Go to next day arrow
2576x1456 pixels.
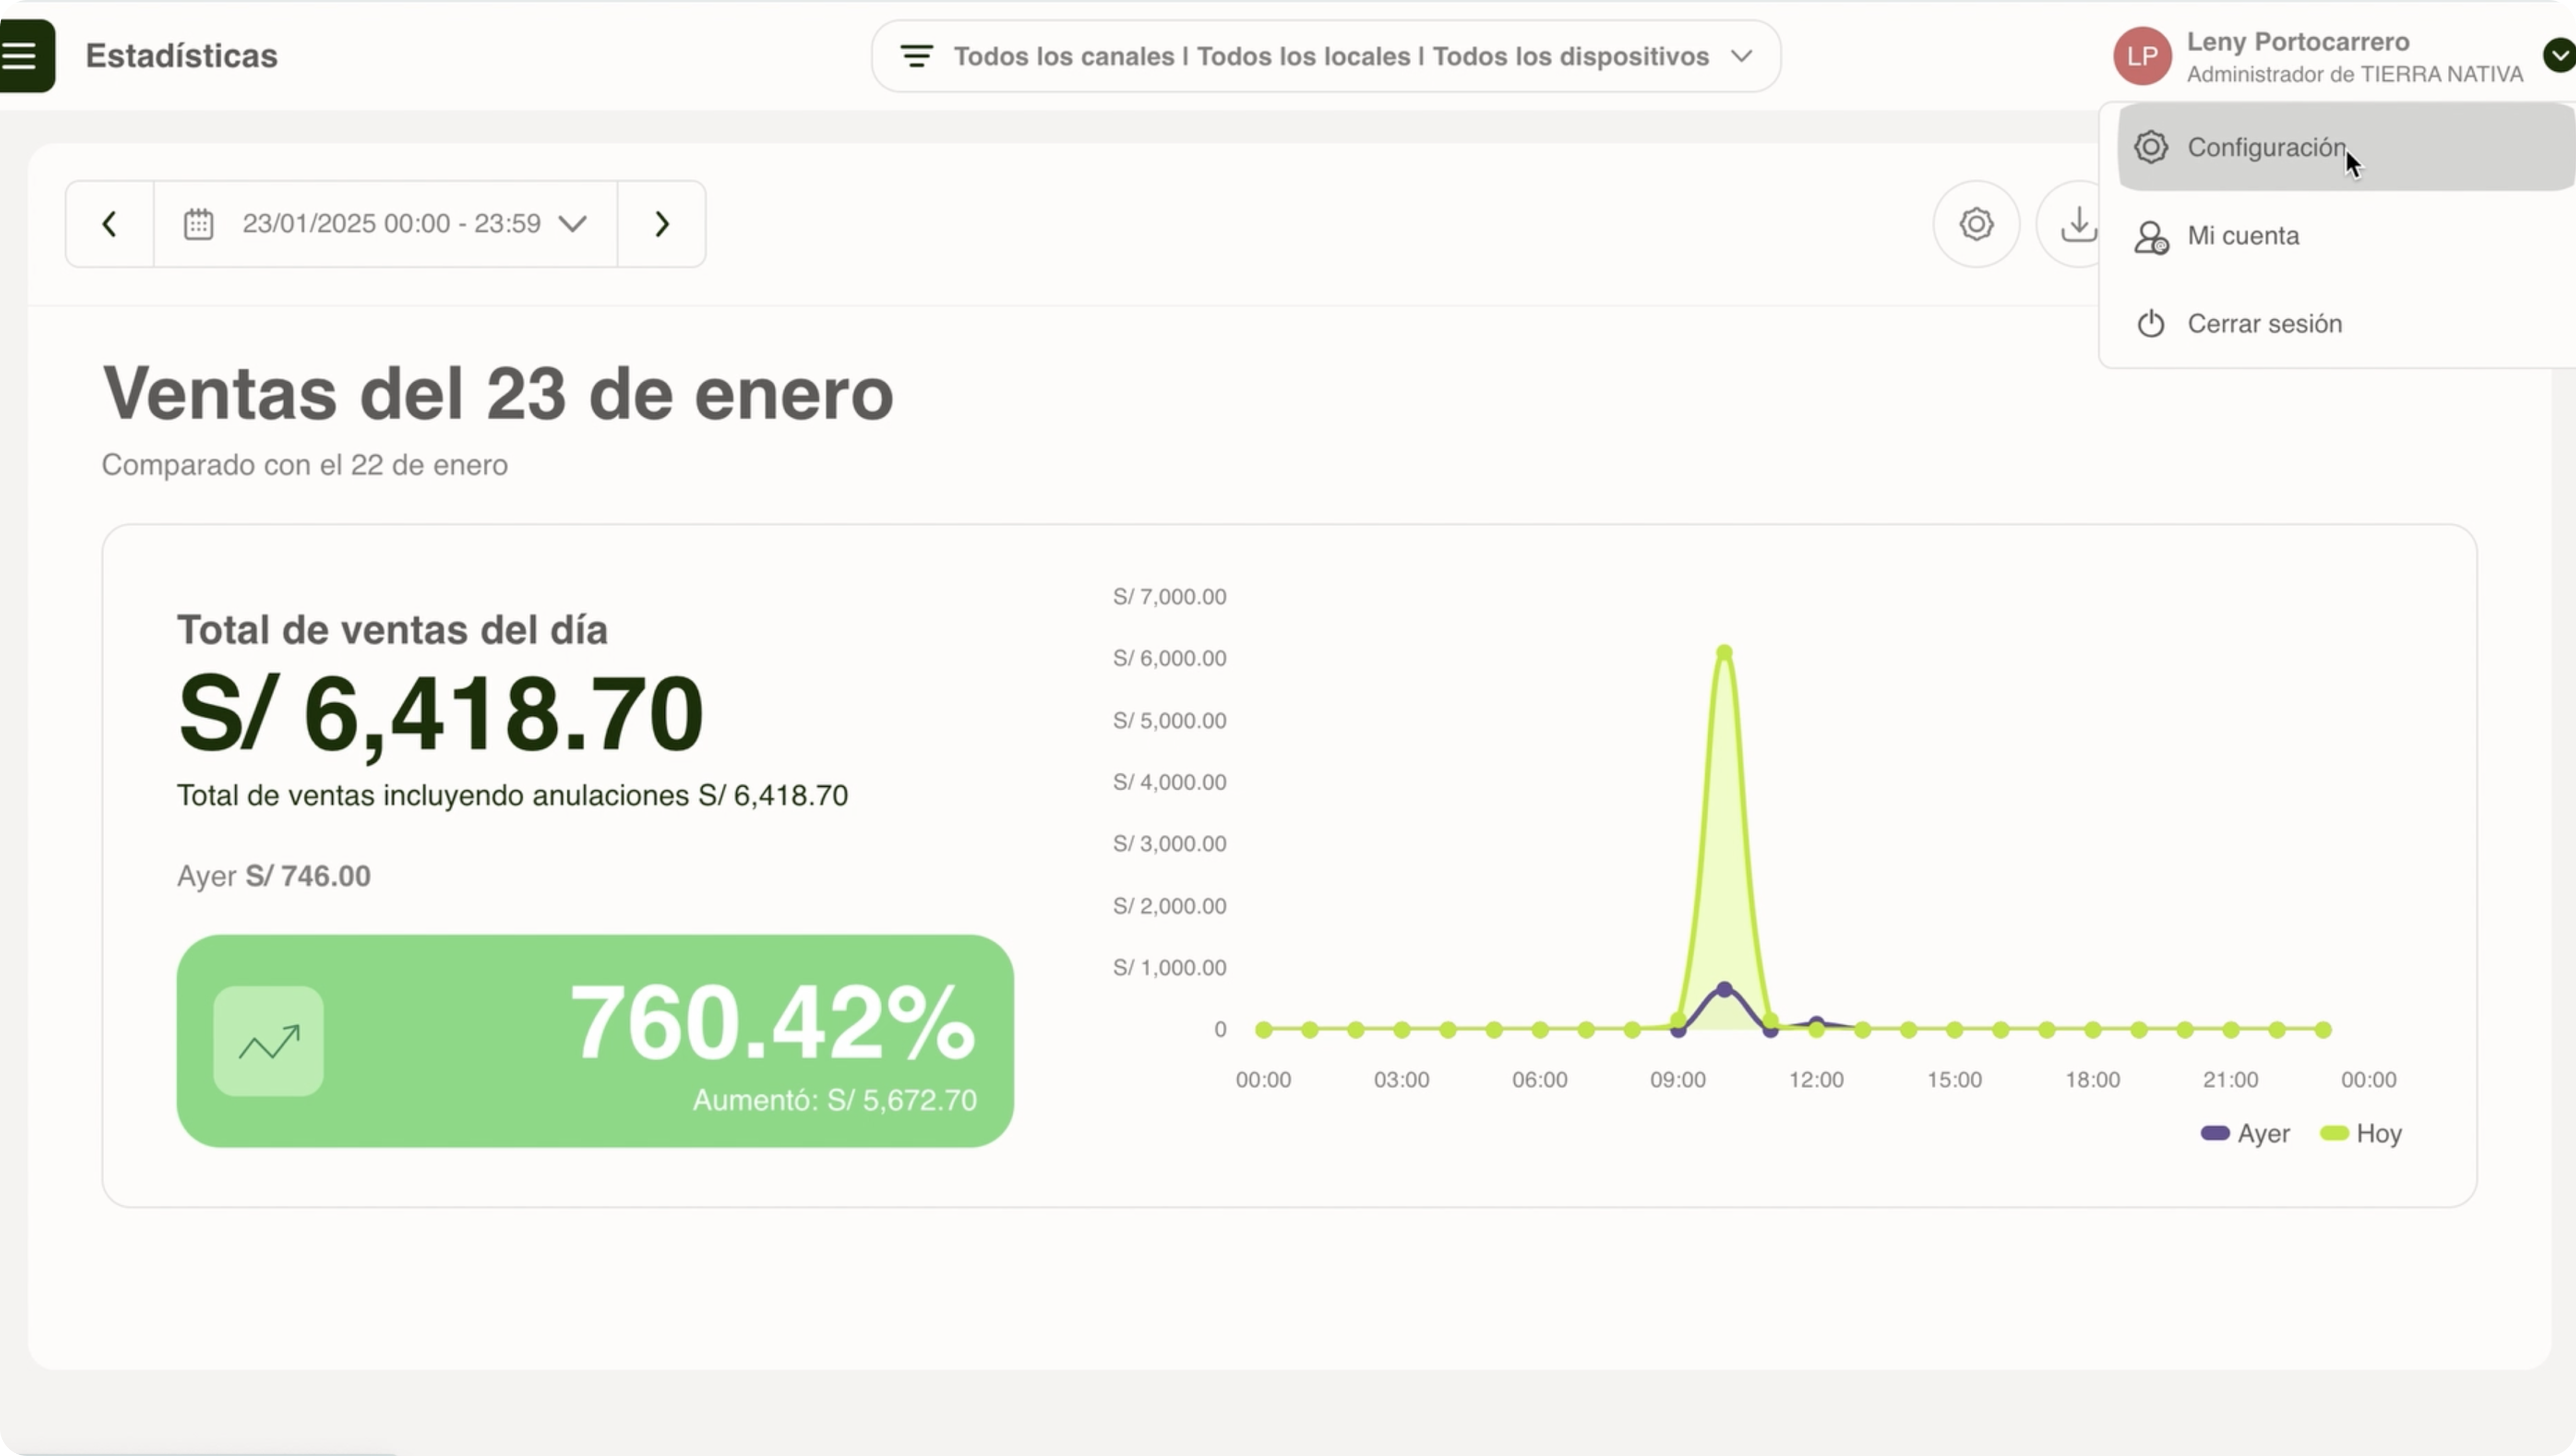tap(661, 224)
